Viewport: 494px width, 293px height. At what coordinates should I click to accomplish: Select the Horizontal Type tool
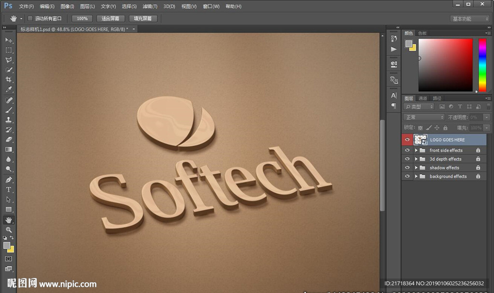(x=9, y=189)
